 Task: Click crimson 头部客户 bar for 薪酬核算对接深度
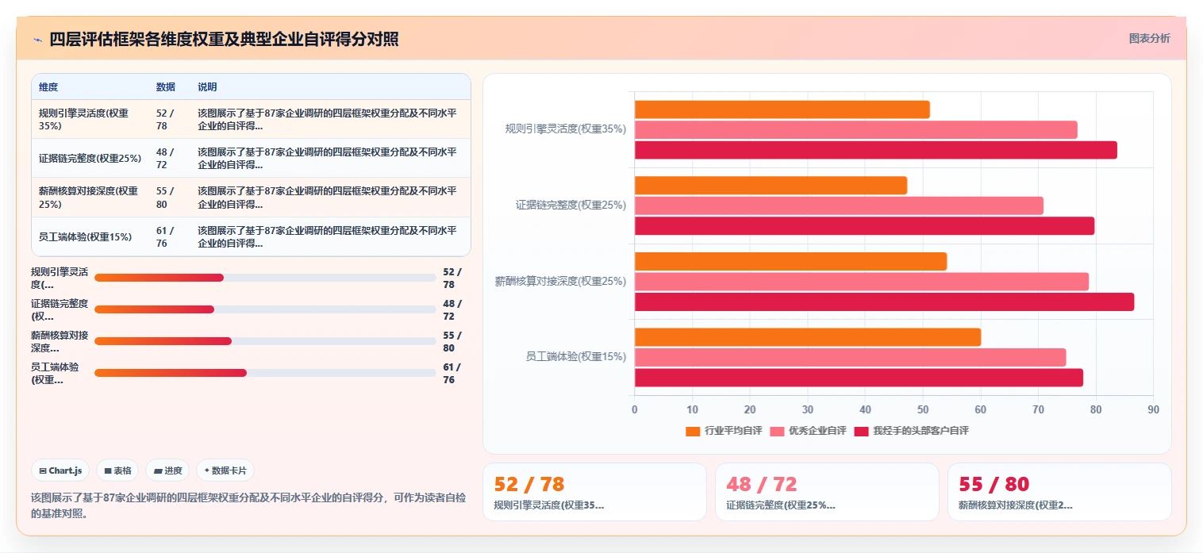click(884, 301)
